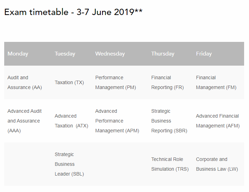Click Financial Management (FM) entry
Image resolution: width=249 pixels, height=192 pixels.
pyautogui.click(x=216, y=82)
